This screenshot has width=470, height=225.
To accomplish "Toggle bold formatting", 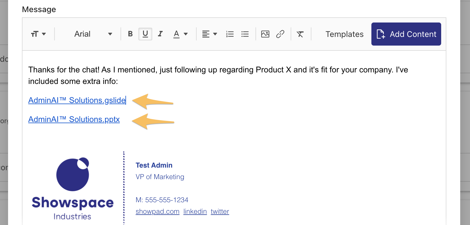I will 130,34.
